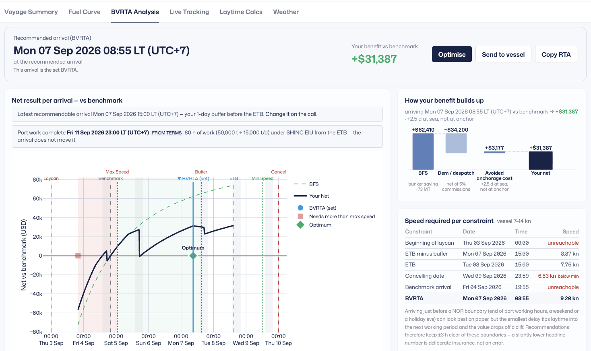
Task: Click the recommended arrival date heading
Action: coord(101,51)
